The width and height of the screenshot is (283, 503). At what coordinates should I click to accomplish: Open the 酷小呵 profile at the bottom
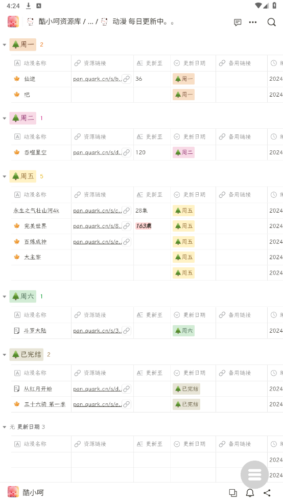tap(33, 492)
